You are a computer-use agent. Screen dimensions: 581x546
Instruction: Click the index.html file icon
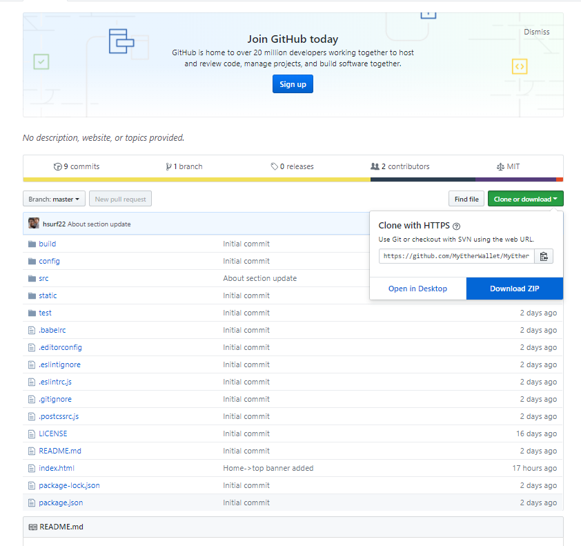pos(32,469)
